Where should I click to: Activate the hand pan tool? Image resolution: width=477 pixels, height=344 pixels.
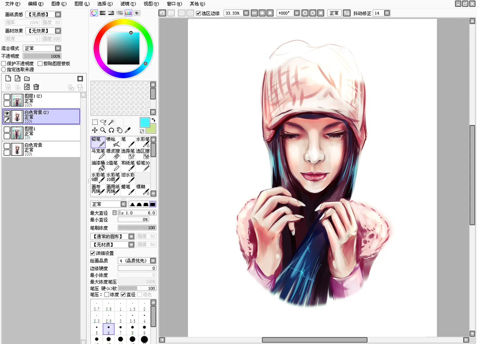(x=119, y=130)
